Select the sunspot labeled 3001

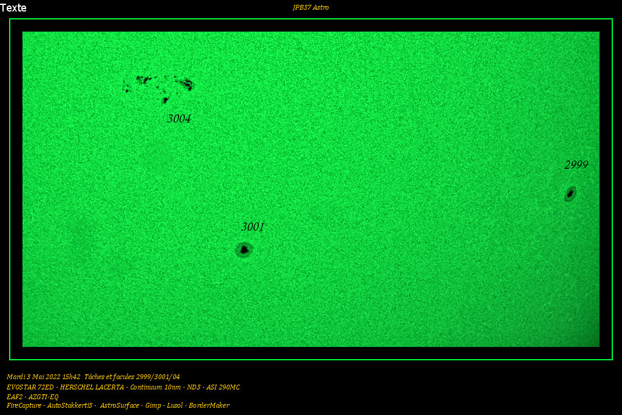(243, 249)
